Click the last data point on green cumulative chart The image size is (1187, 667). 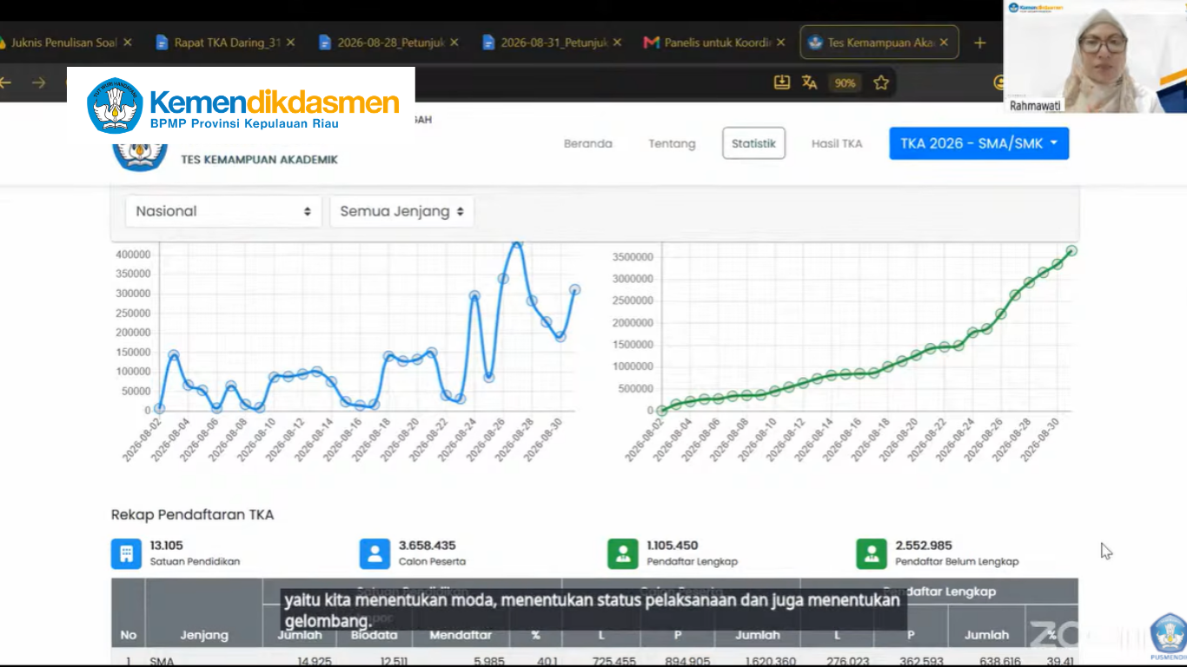point(1071,250)
